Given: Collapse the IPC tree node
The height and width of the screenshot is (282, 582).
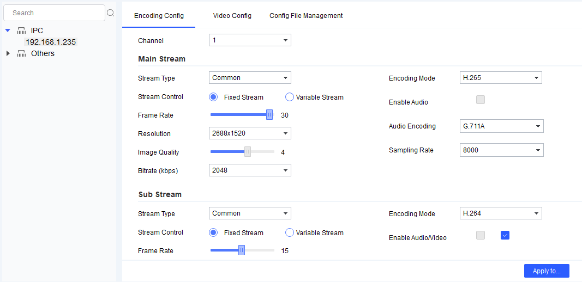Looking at the screenshot, I should 8,30.
